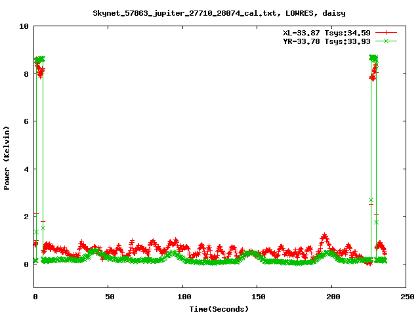The image size is (420, 315).
Task: Click y-axis tick label 2
Action: point(26,217)
